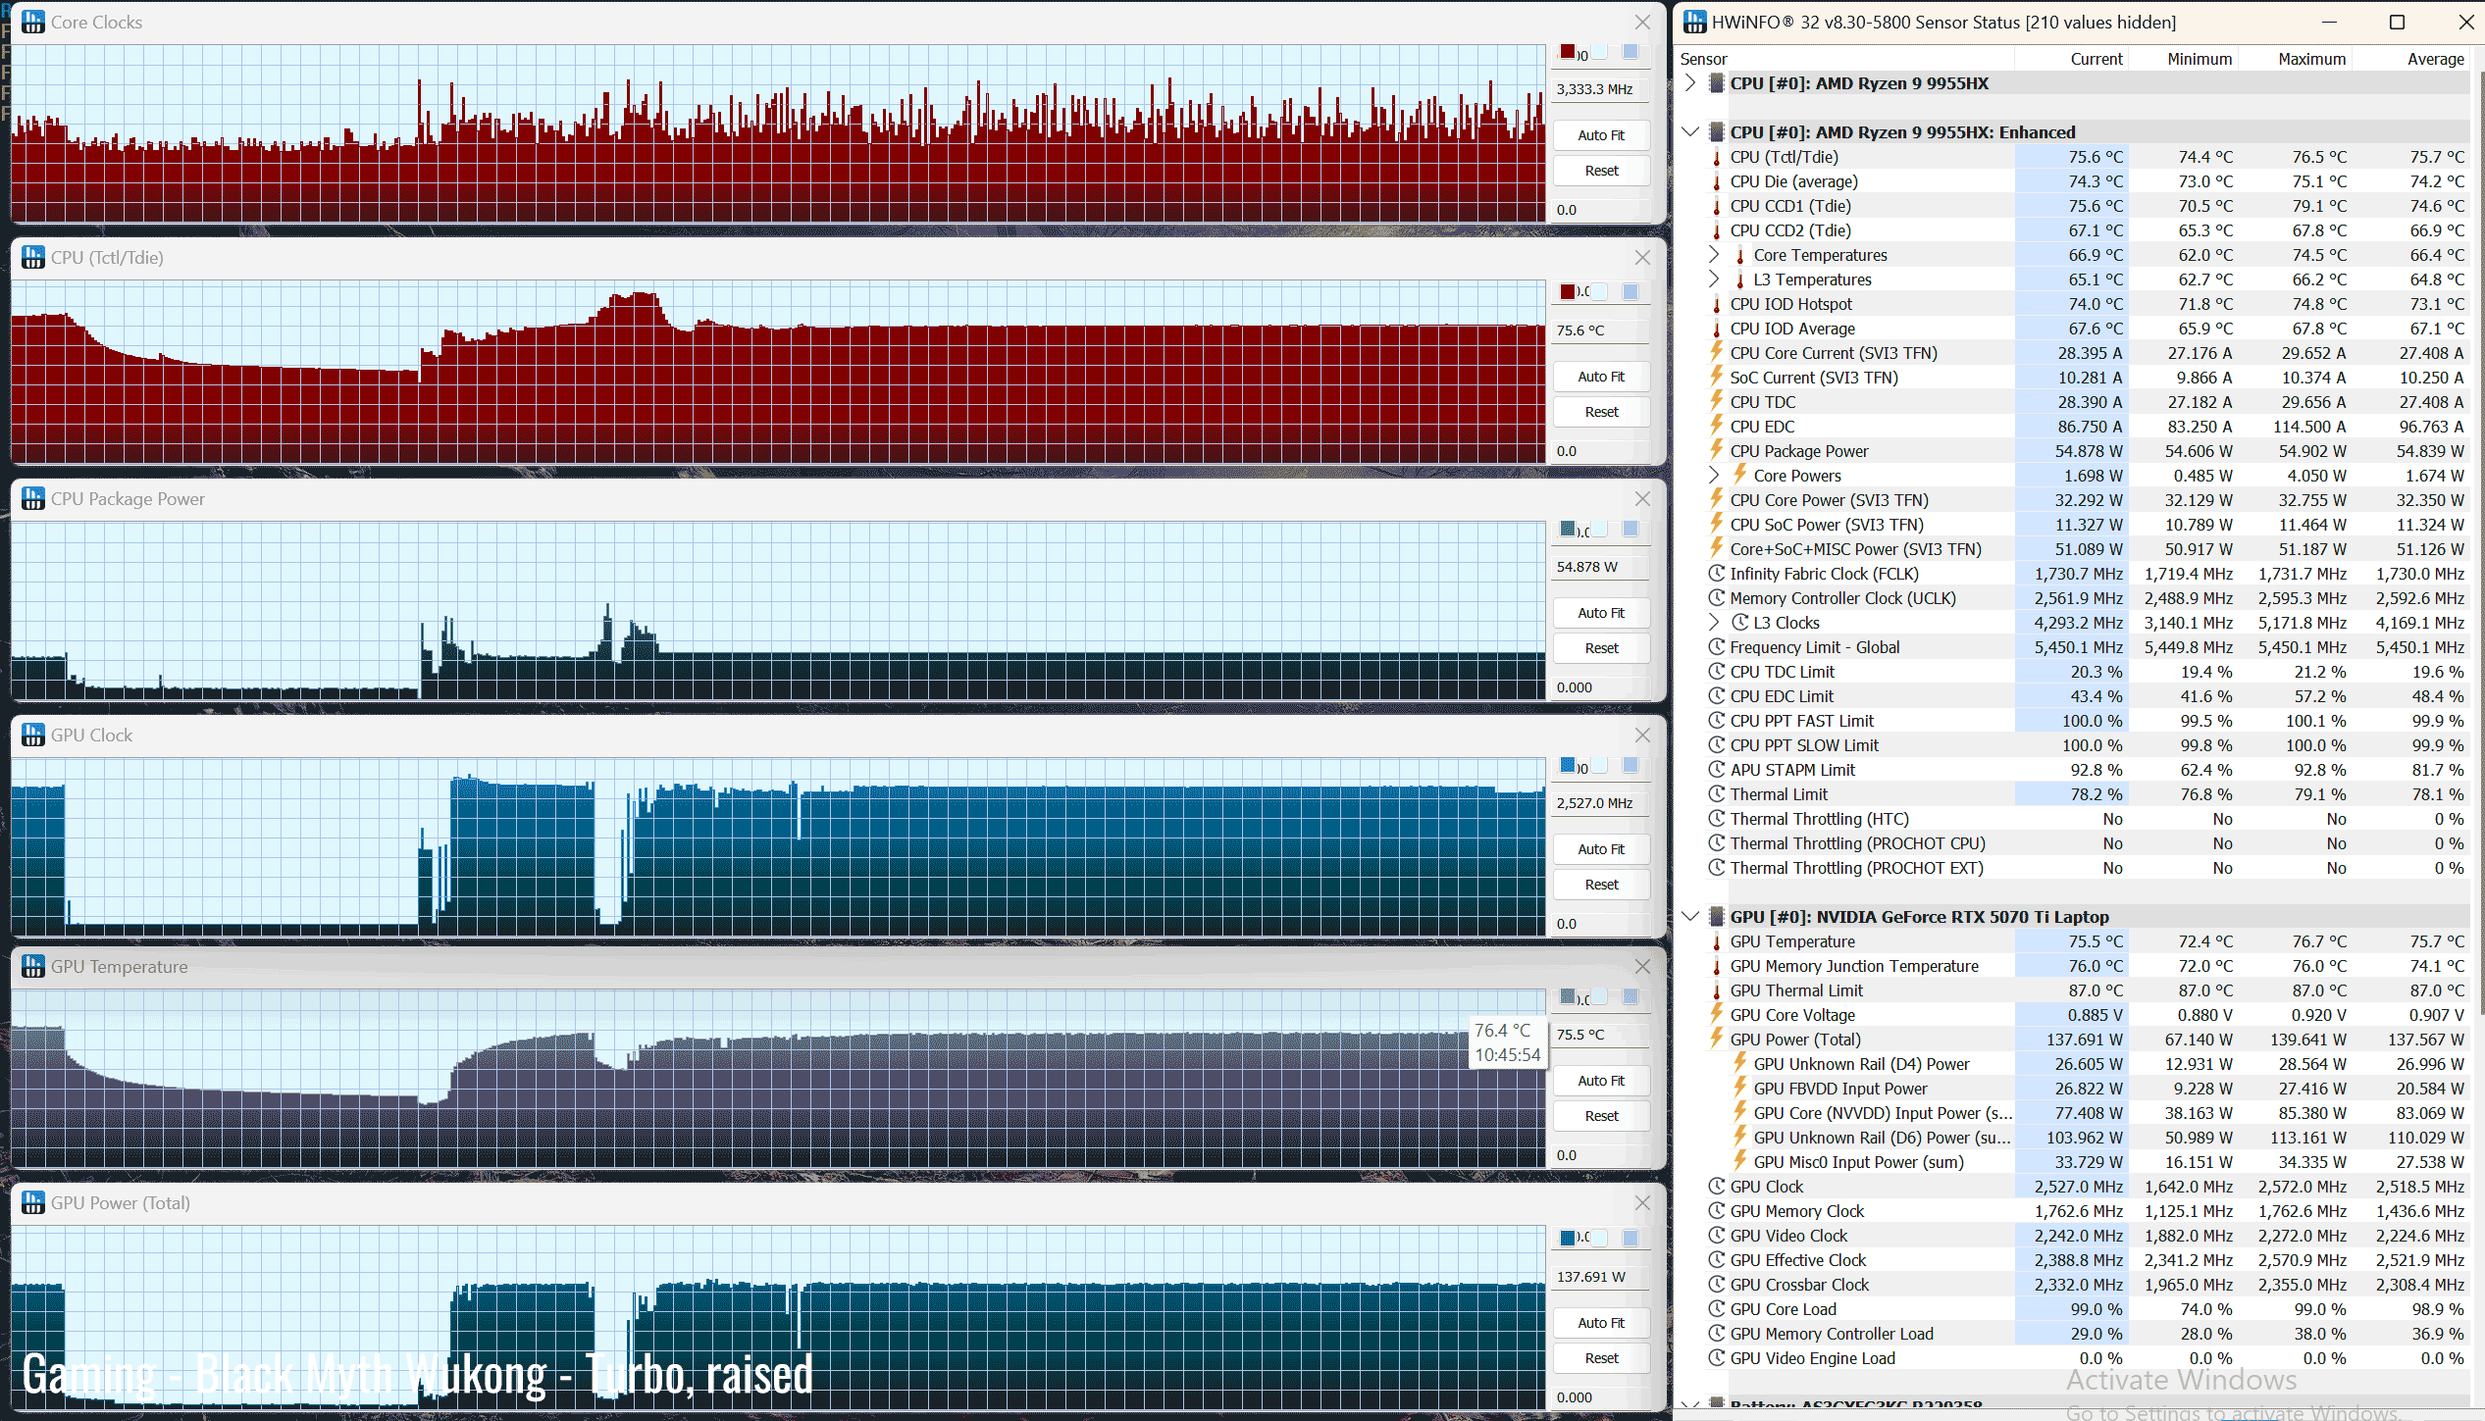This screenshot has width=2485, height=1421.
Task: Close the CPU Package Power graph window
Action: point(1642,499)
